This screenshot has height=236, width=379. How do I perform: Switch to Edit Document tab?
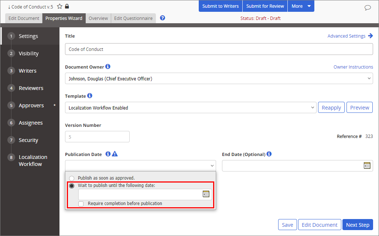[x=24, y=18]
